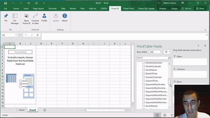Open the File tab
Image resolution: width=210 pixels, height=118 pixels.
6,9
